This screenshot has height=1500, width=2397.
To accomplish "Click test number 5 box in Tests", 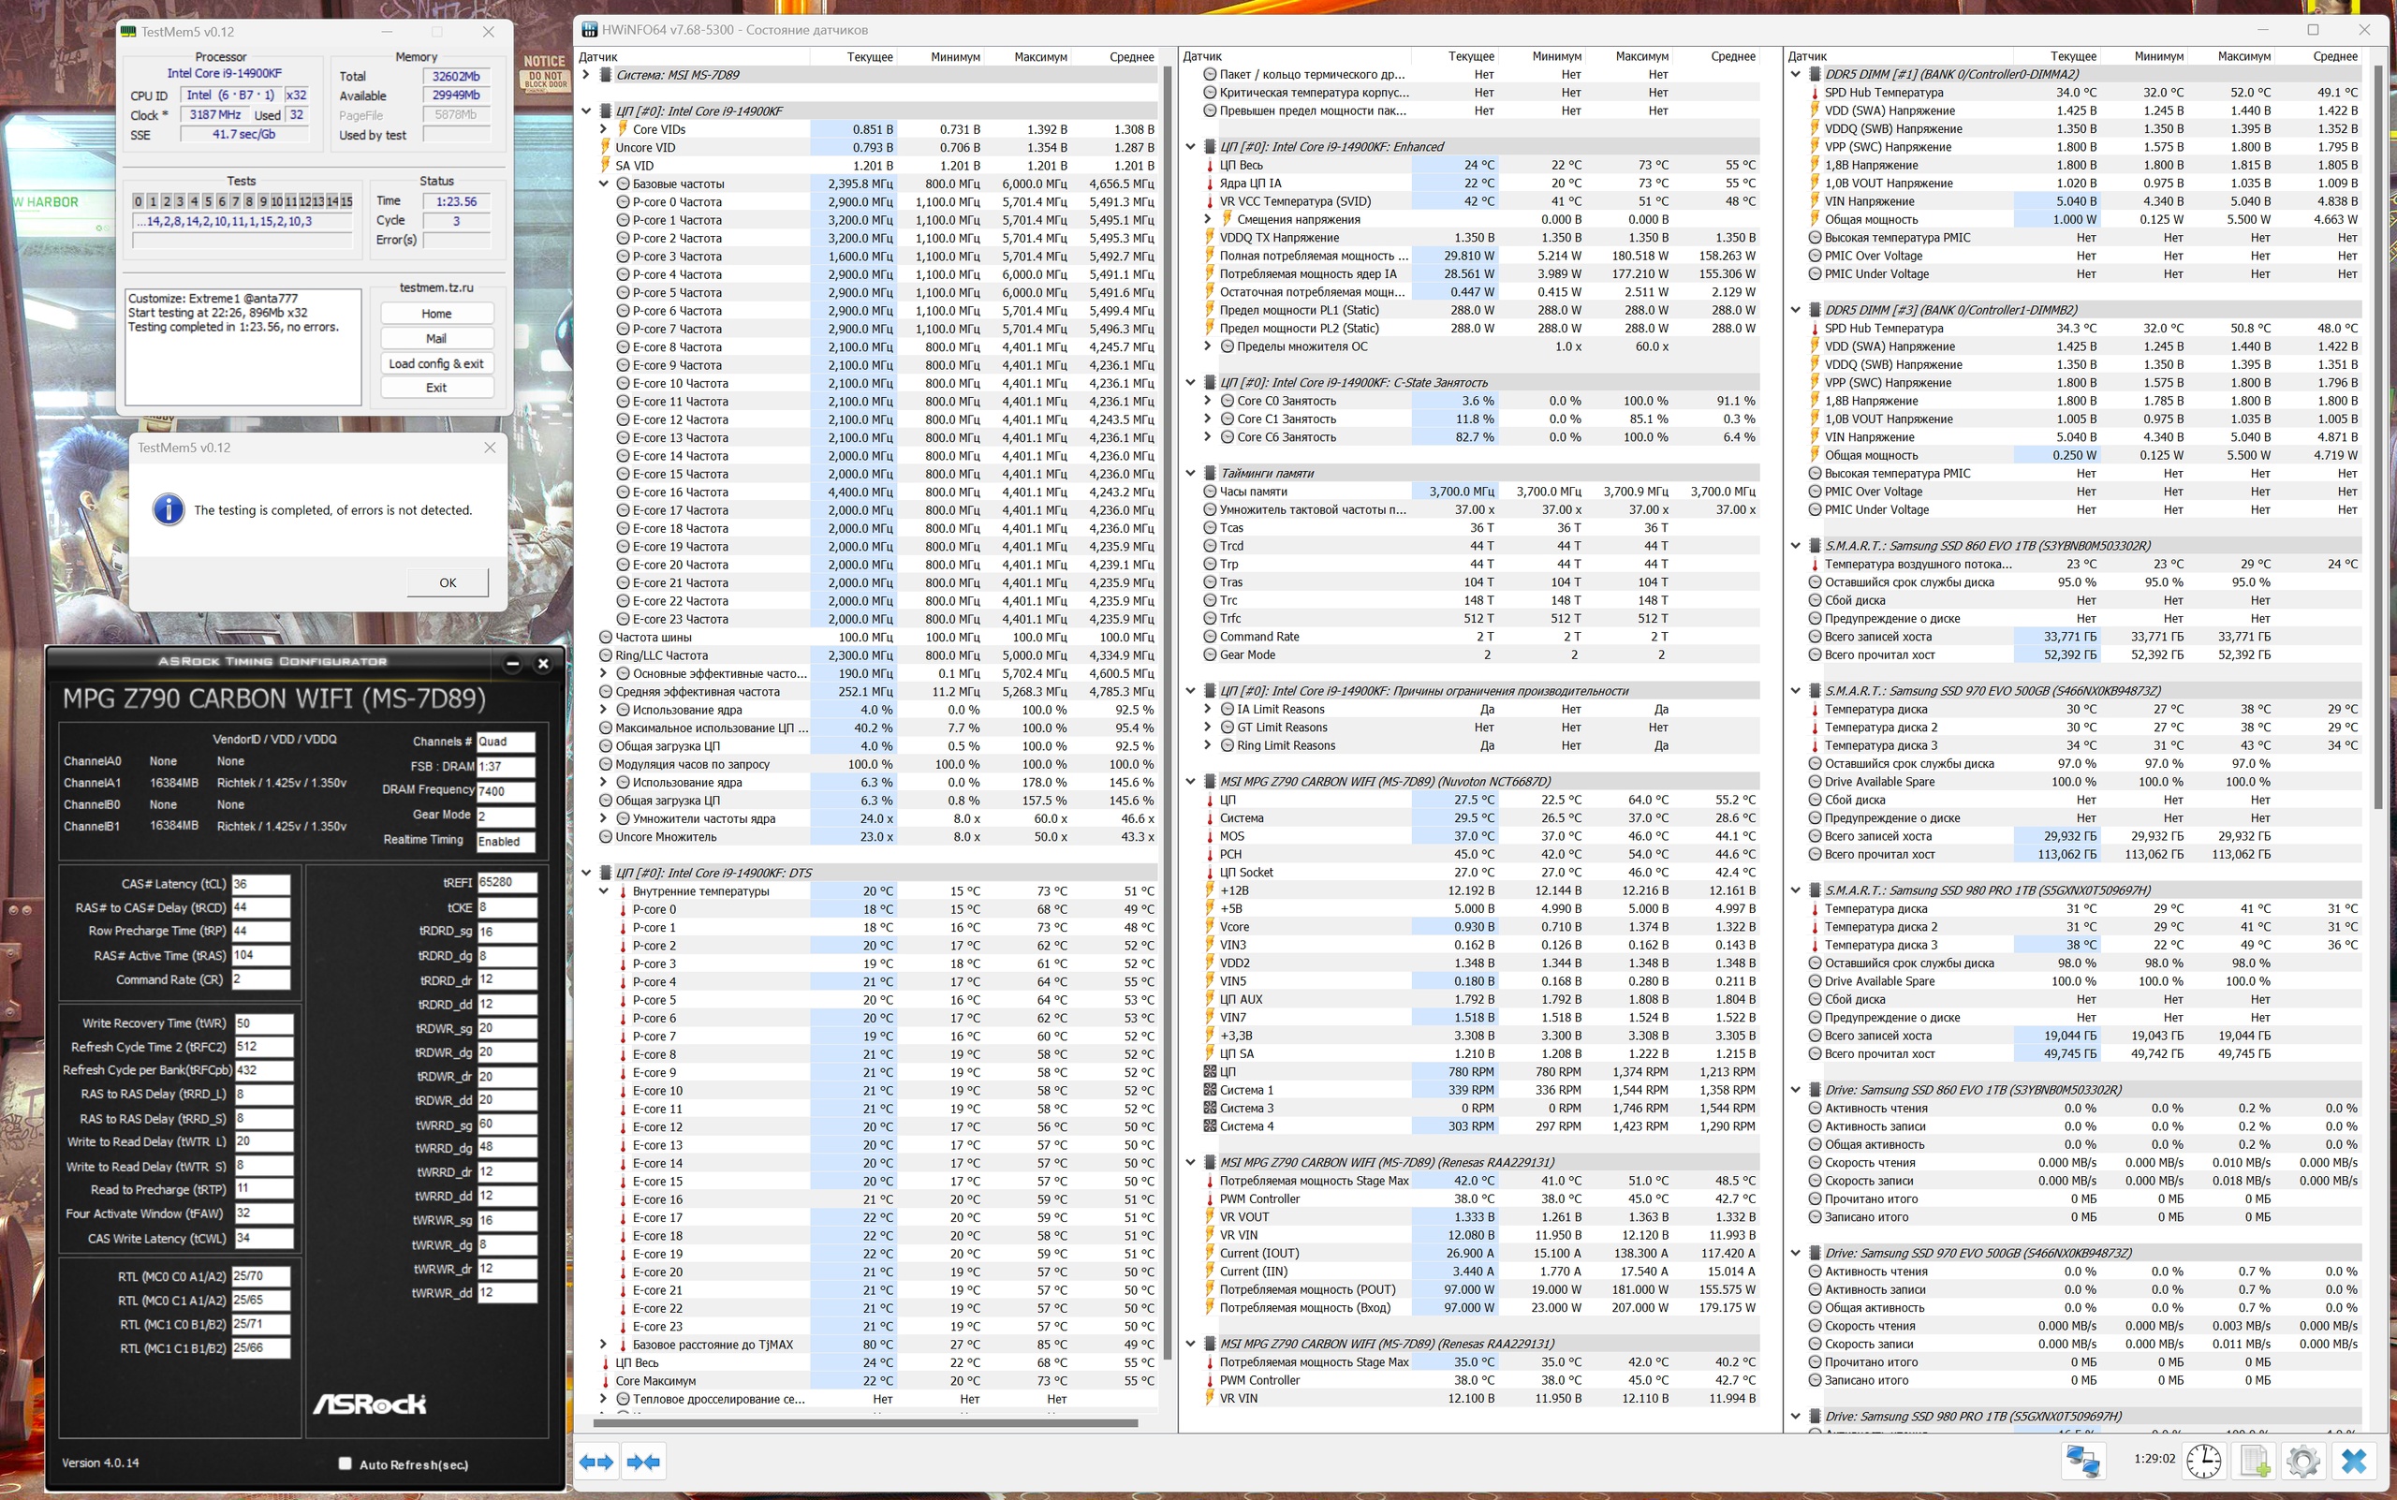I will (207, 201).
